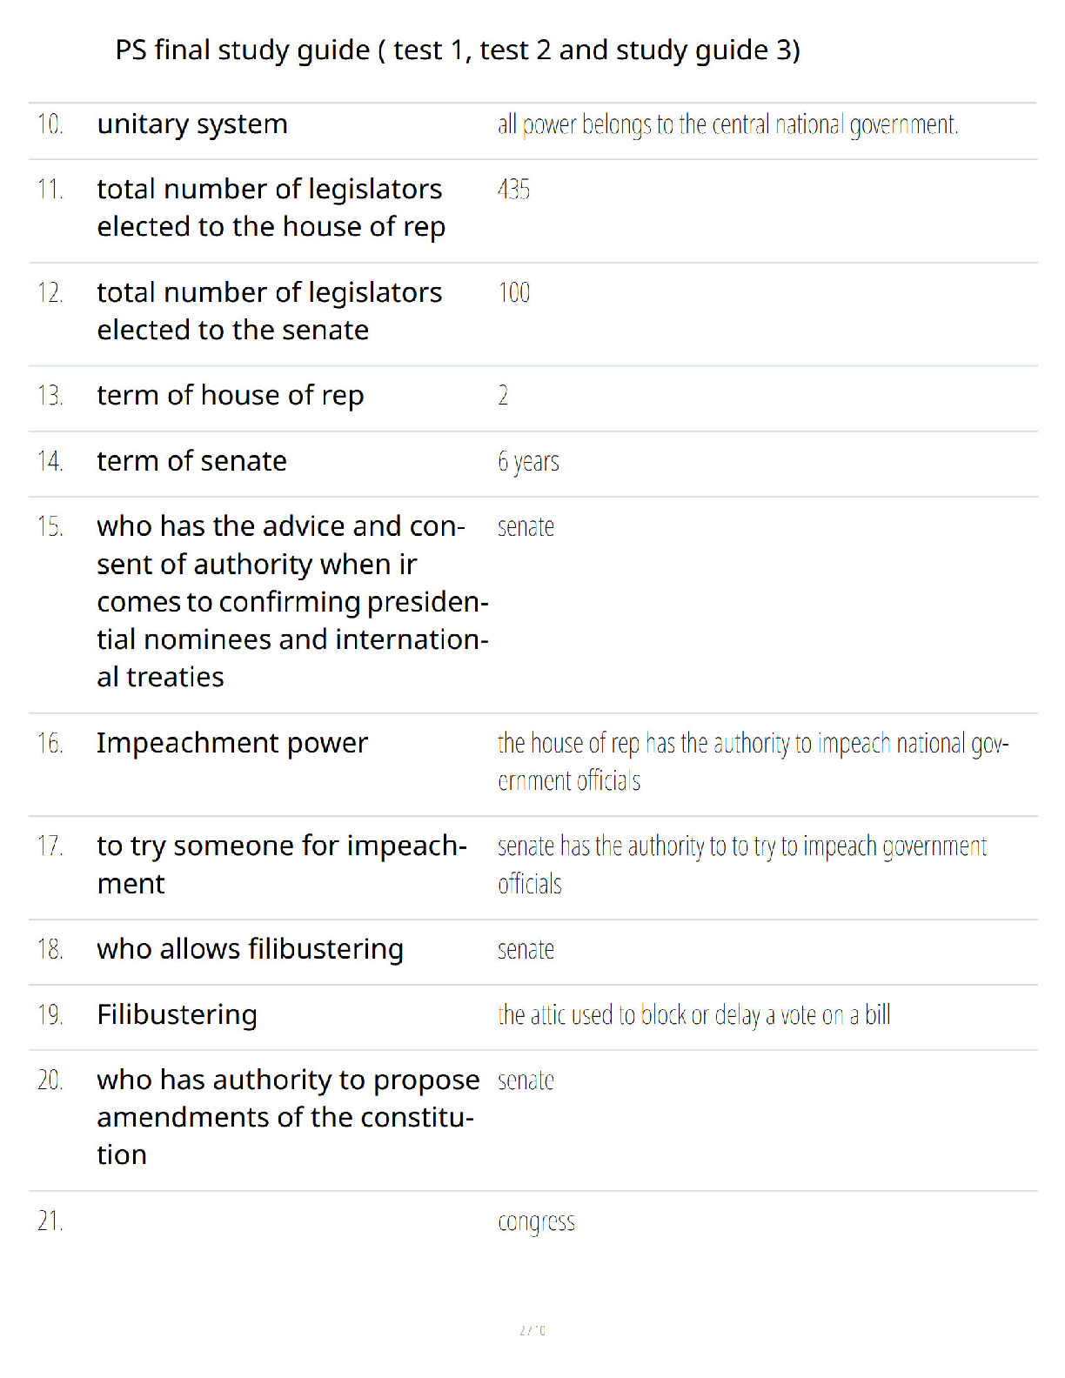Select the 'Filibustering' term
Image resolution: width=1065 pixels, height=1378 pixels.
[x=177, y=1015]
